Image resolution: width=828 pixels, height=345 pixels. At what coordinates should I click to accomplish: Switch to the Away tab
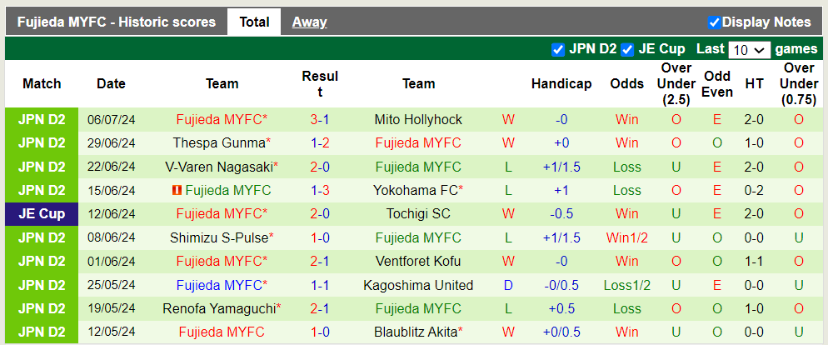[309, 22]
